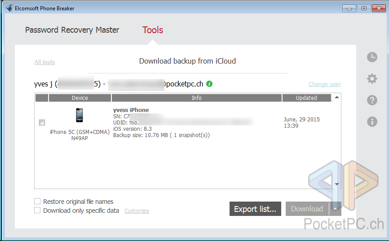Image resolution: width=389 pixels, height=241 pixels.
Task: Open the Download button dropdown arrow
Action: [335, 209]
